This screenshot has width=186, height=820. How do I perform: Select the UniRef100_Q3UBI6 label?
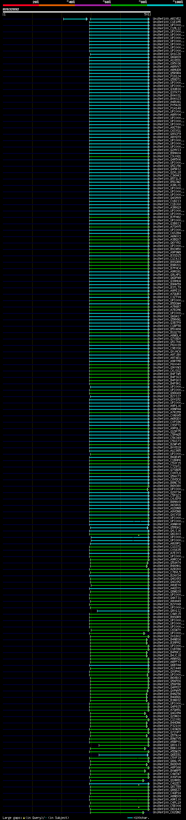pyautogui.click(x=167, y=89)
